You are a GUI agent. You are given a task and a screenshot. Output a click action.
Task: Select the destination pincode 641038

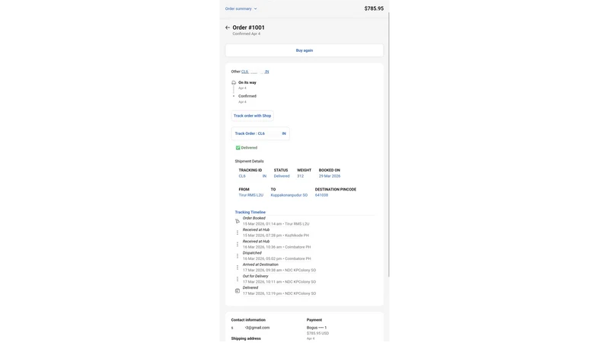[321, 195]
